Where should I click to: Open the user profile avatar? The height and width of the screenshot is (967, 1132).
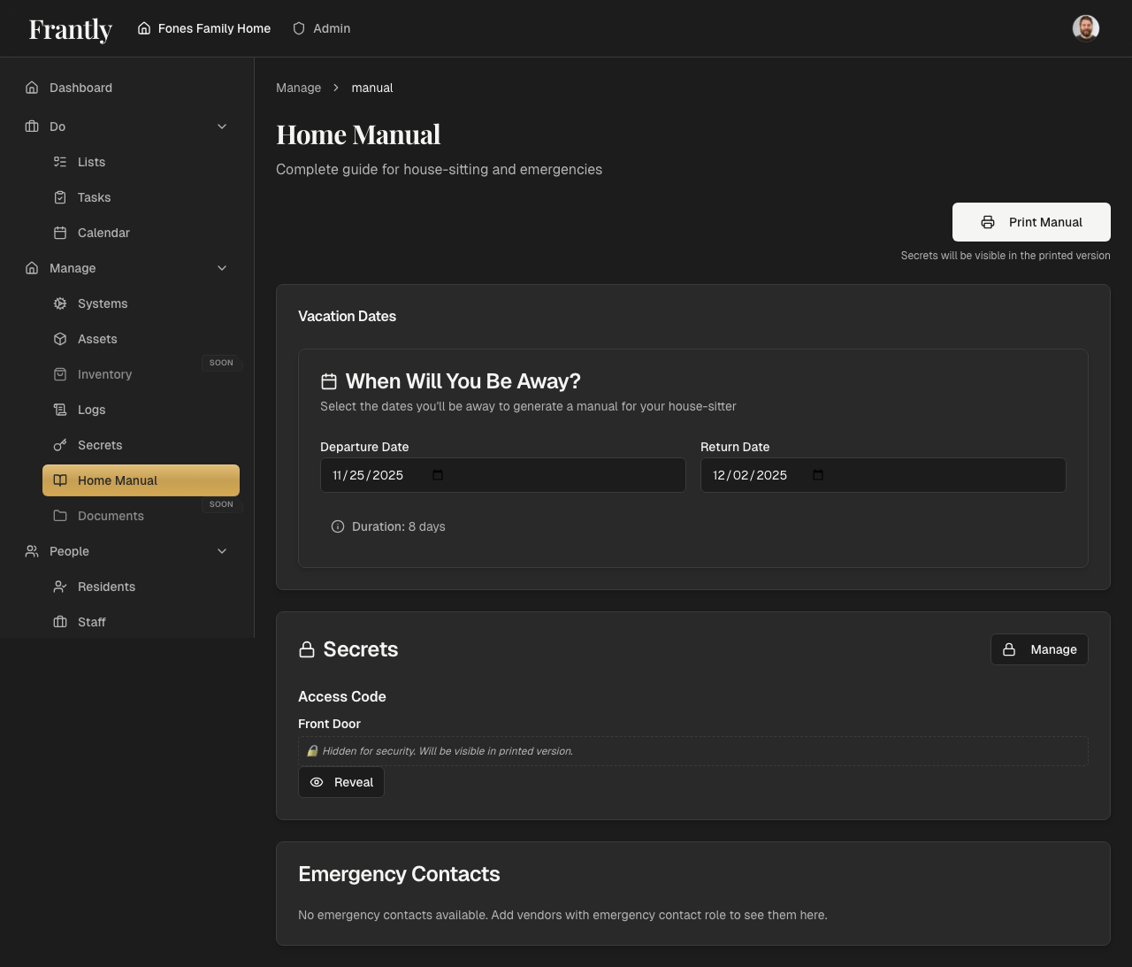(1085, 28)
